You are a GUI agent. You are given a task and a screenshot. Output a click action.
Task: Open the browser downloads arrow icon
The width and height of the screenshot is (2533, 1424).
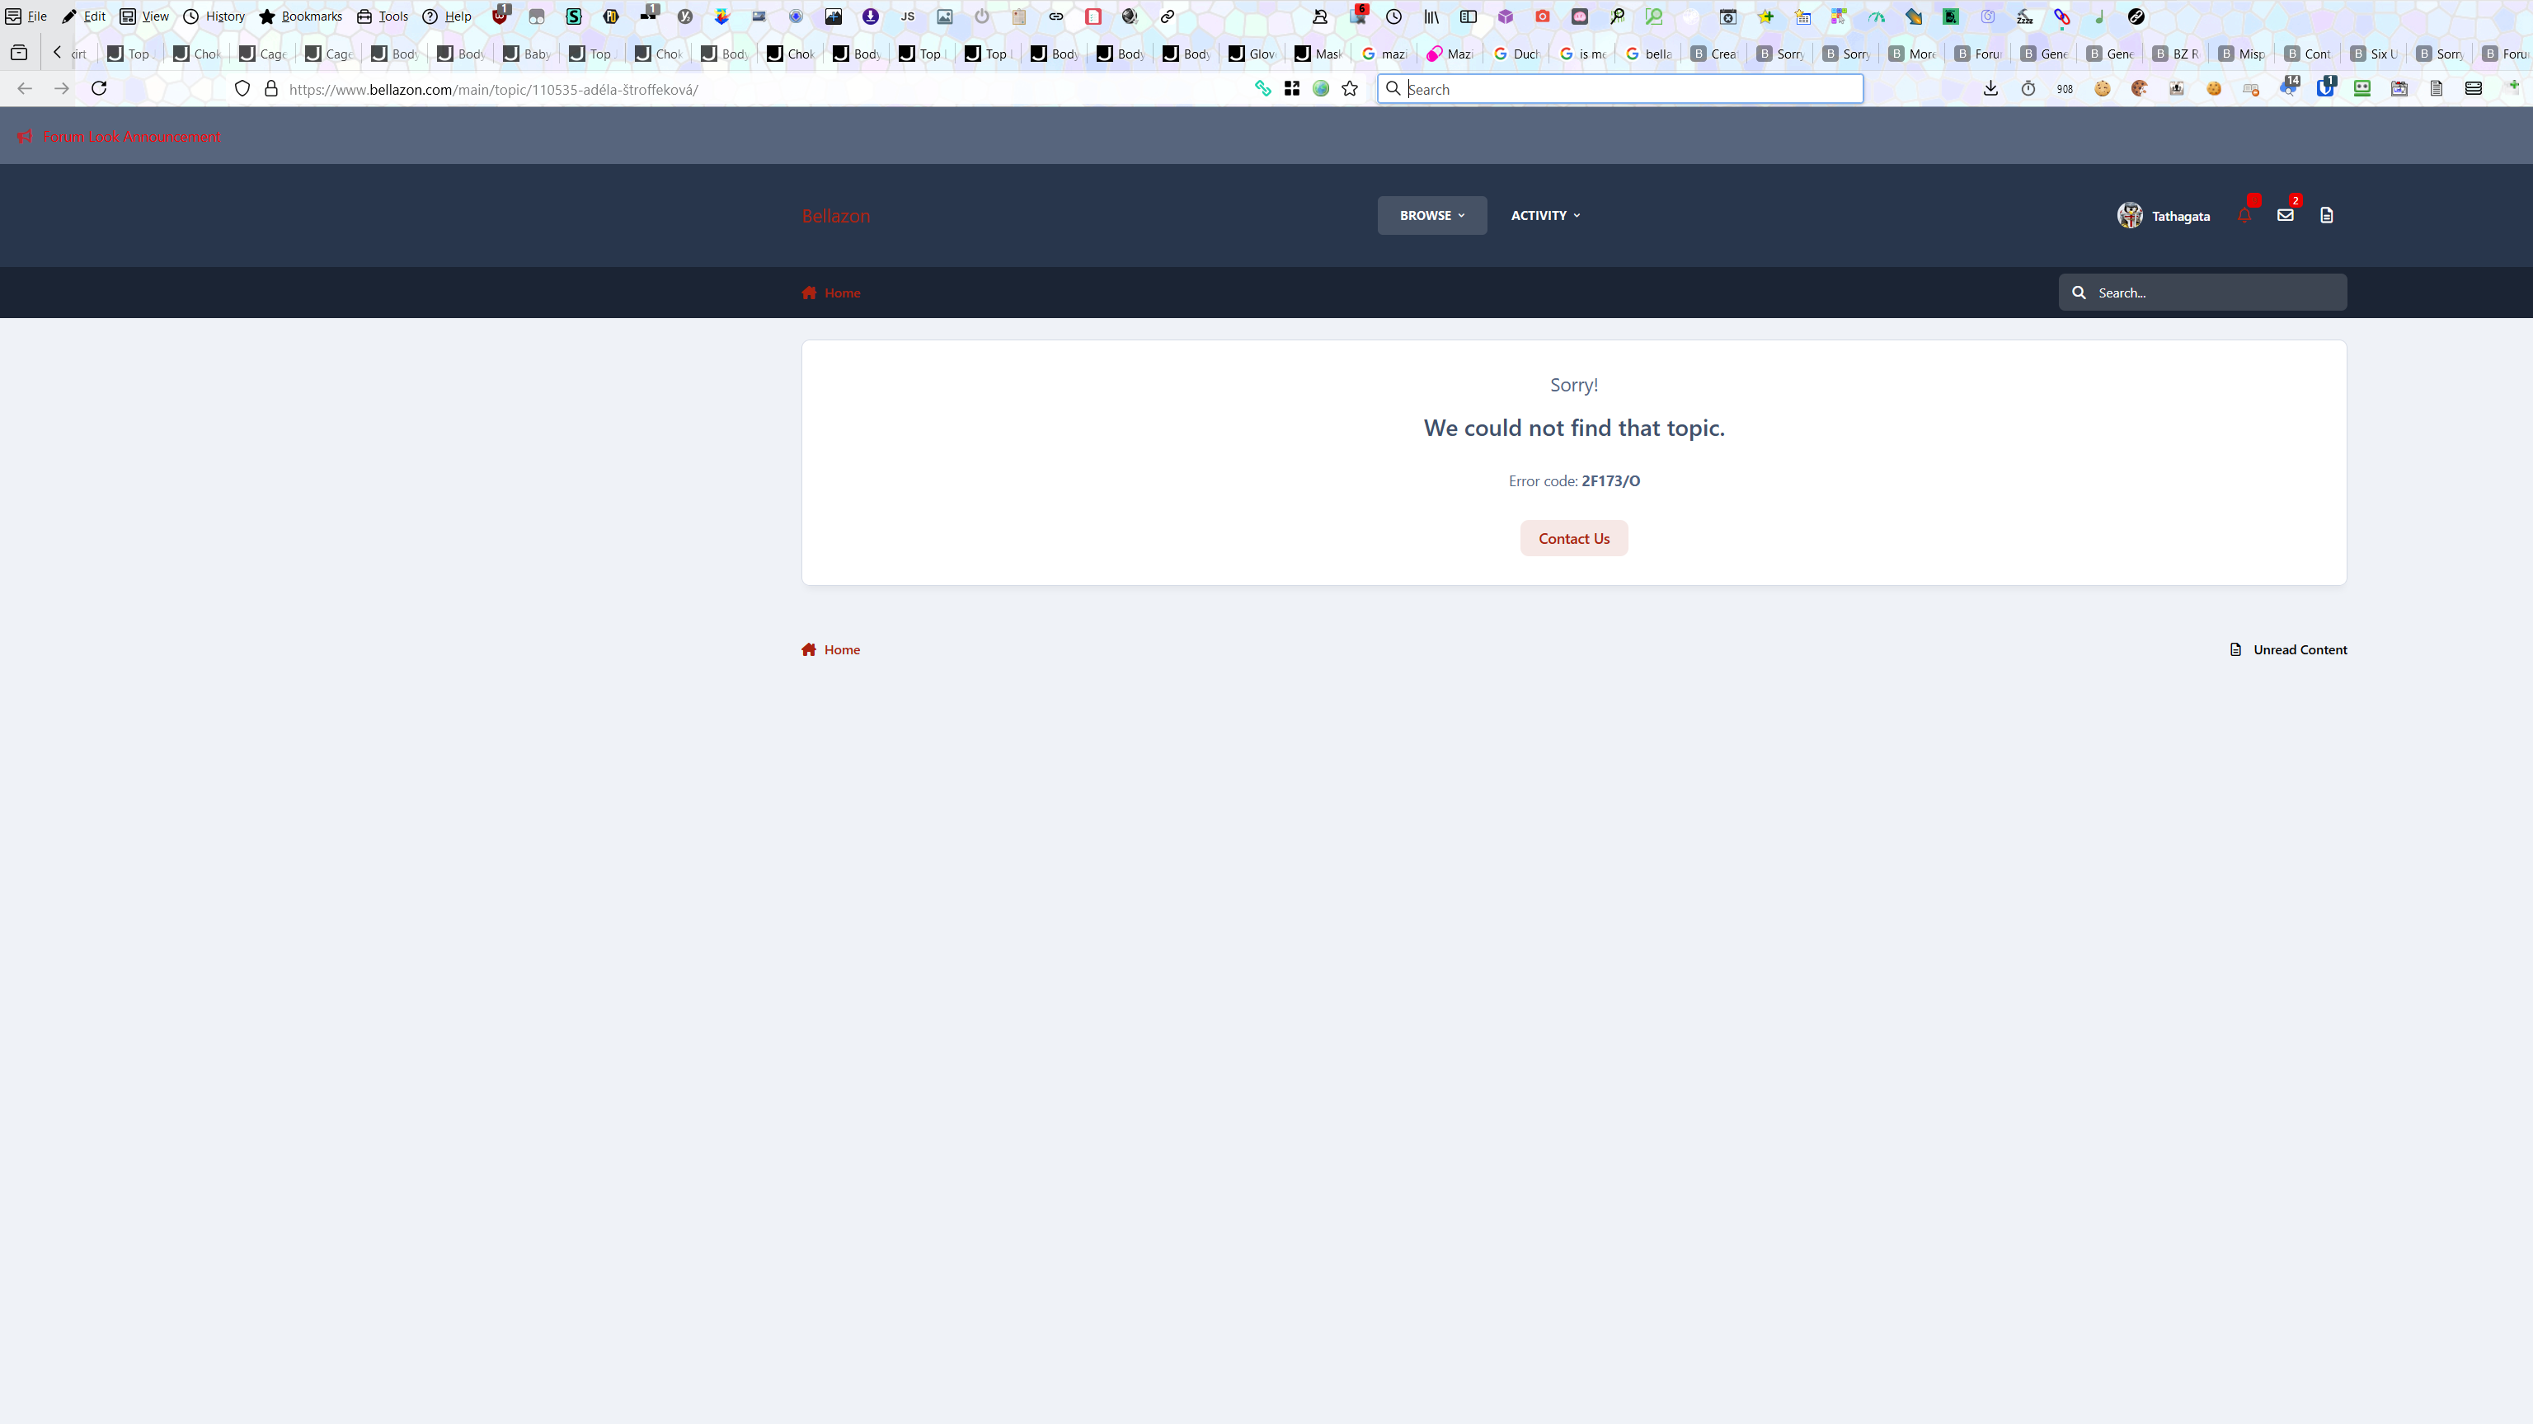(x=1990, y=88)
